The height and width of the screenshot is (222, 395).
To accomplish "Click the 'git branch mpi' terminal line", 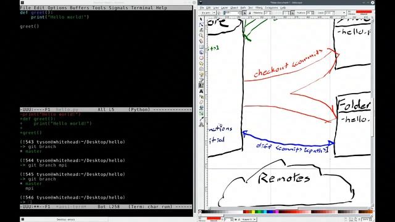I will [43, 165].
